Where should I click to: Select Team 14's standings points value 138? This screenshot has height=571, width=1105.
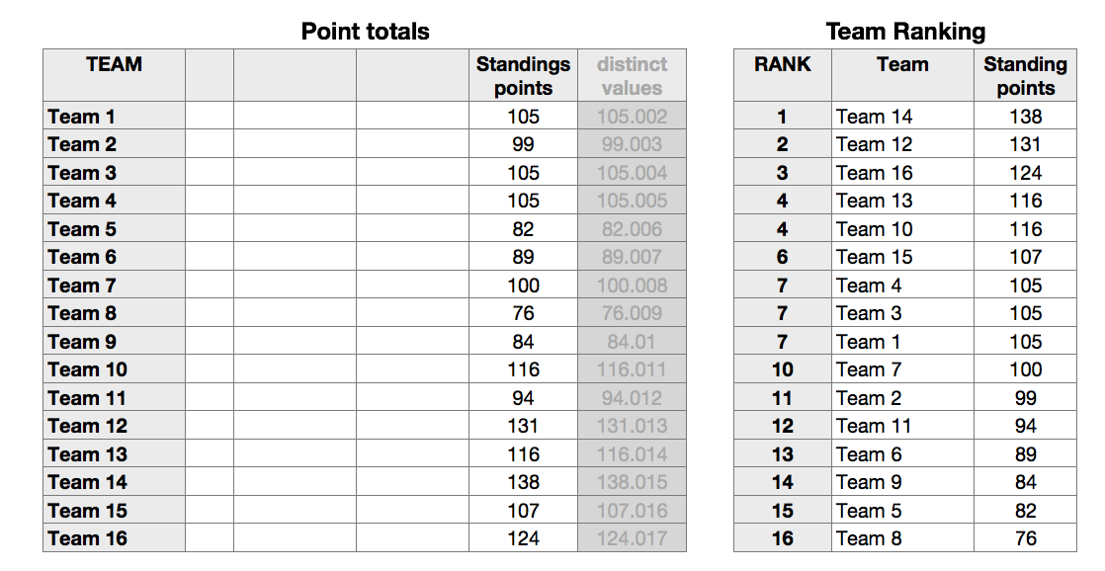point(523,483)
